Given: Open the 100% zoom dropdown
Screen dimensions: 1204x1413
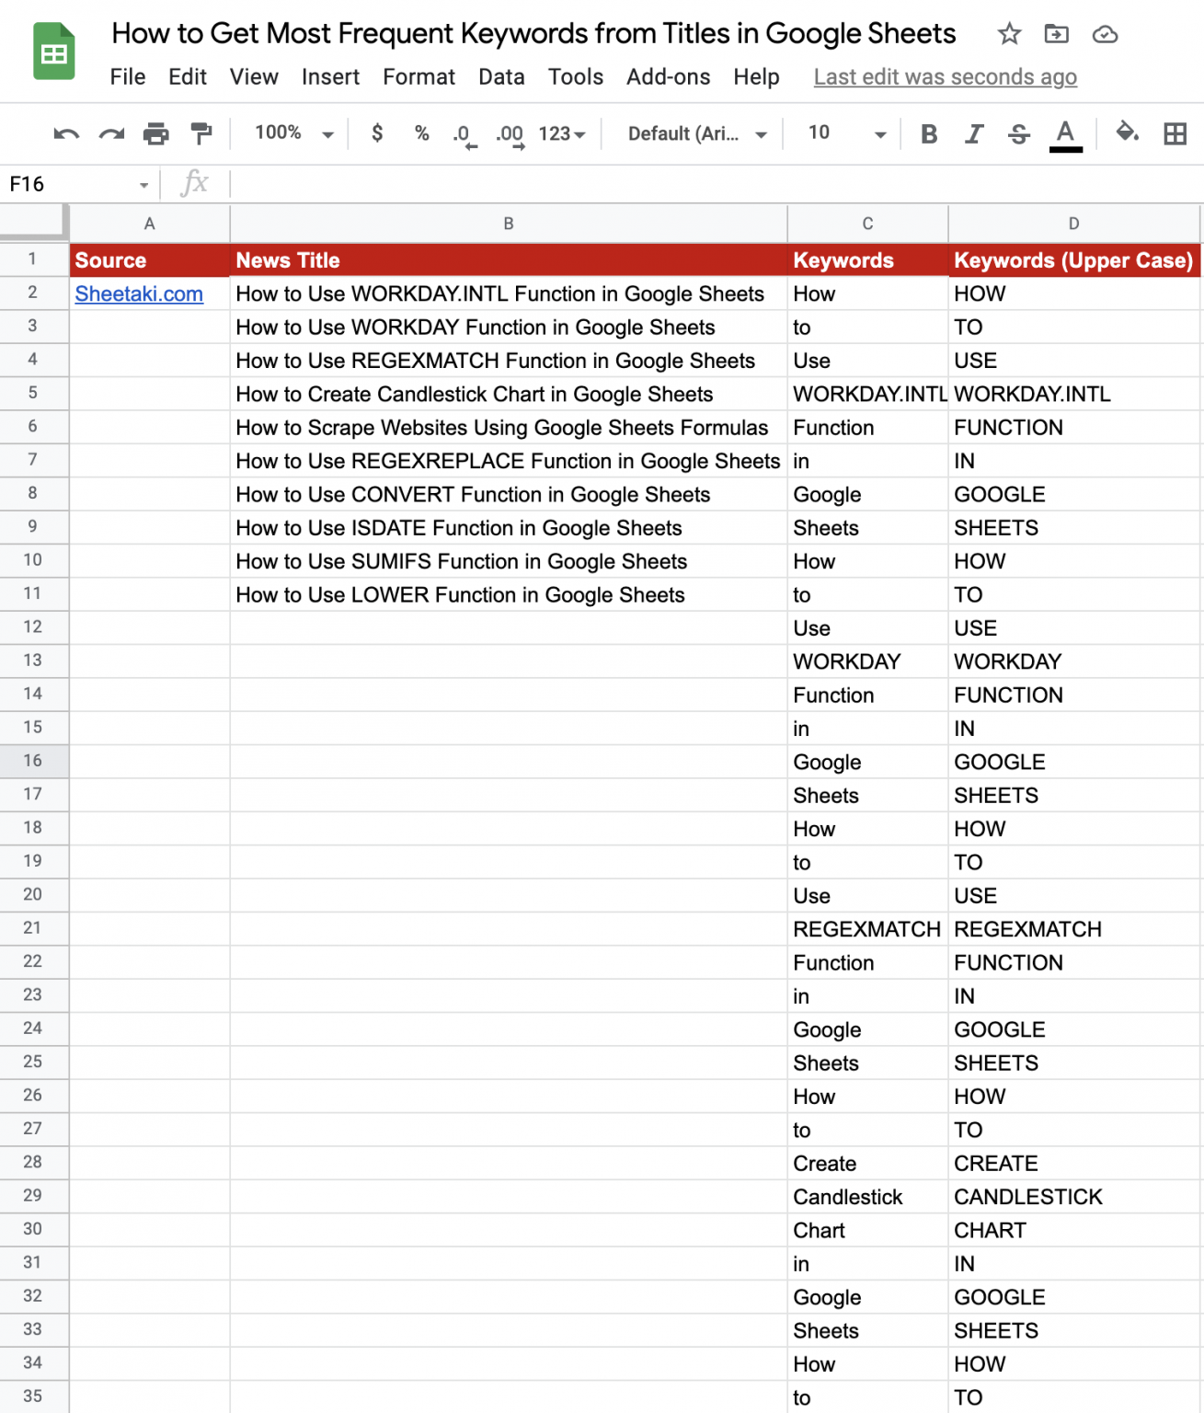Looking at the screenshot, I should 293,133.
